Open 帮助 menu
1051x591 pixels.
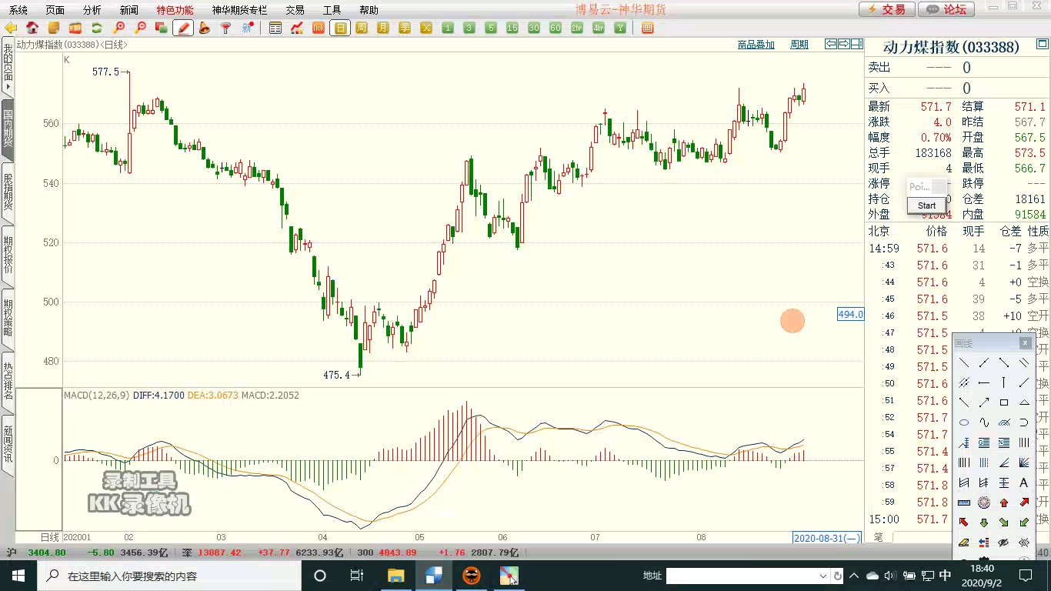pos(369,10)
